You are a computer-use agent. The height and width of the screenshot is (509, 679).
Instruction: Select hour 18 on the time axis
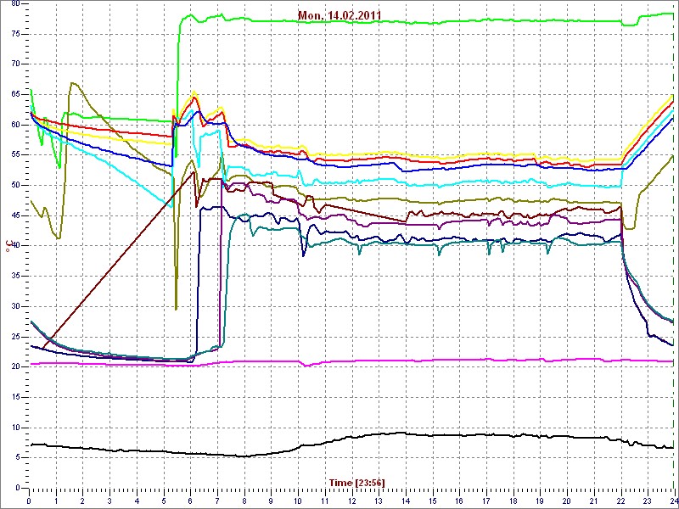click(513, 501)
